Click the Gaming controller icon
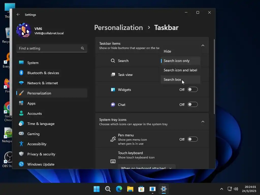 tap(21, 134)
